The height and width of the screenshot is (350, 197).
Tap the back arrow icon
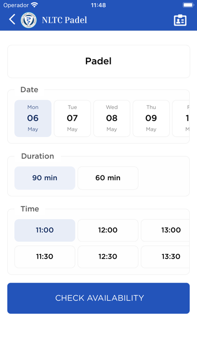[x=12, y=20]
